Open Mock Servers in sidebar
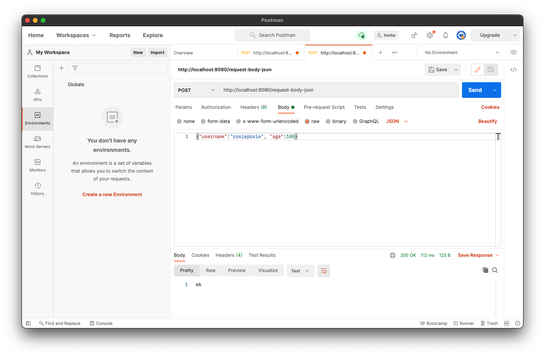Screen dimensions: 545x357 pyautogui.click(x=38, y=142)
